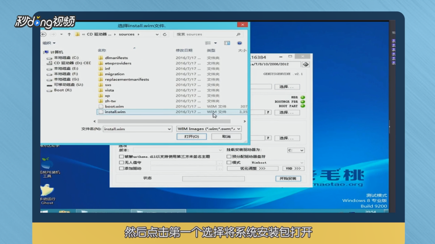Open the 组织 dropdown menu

point(49,43)
